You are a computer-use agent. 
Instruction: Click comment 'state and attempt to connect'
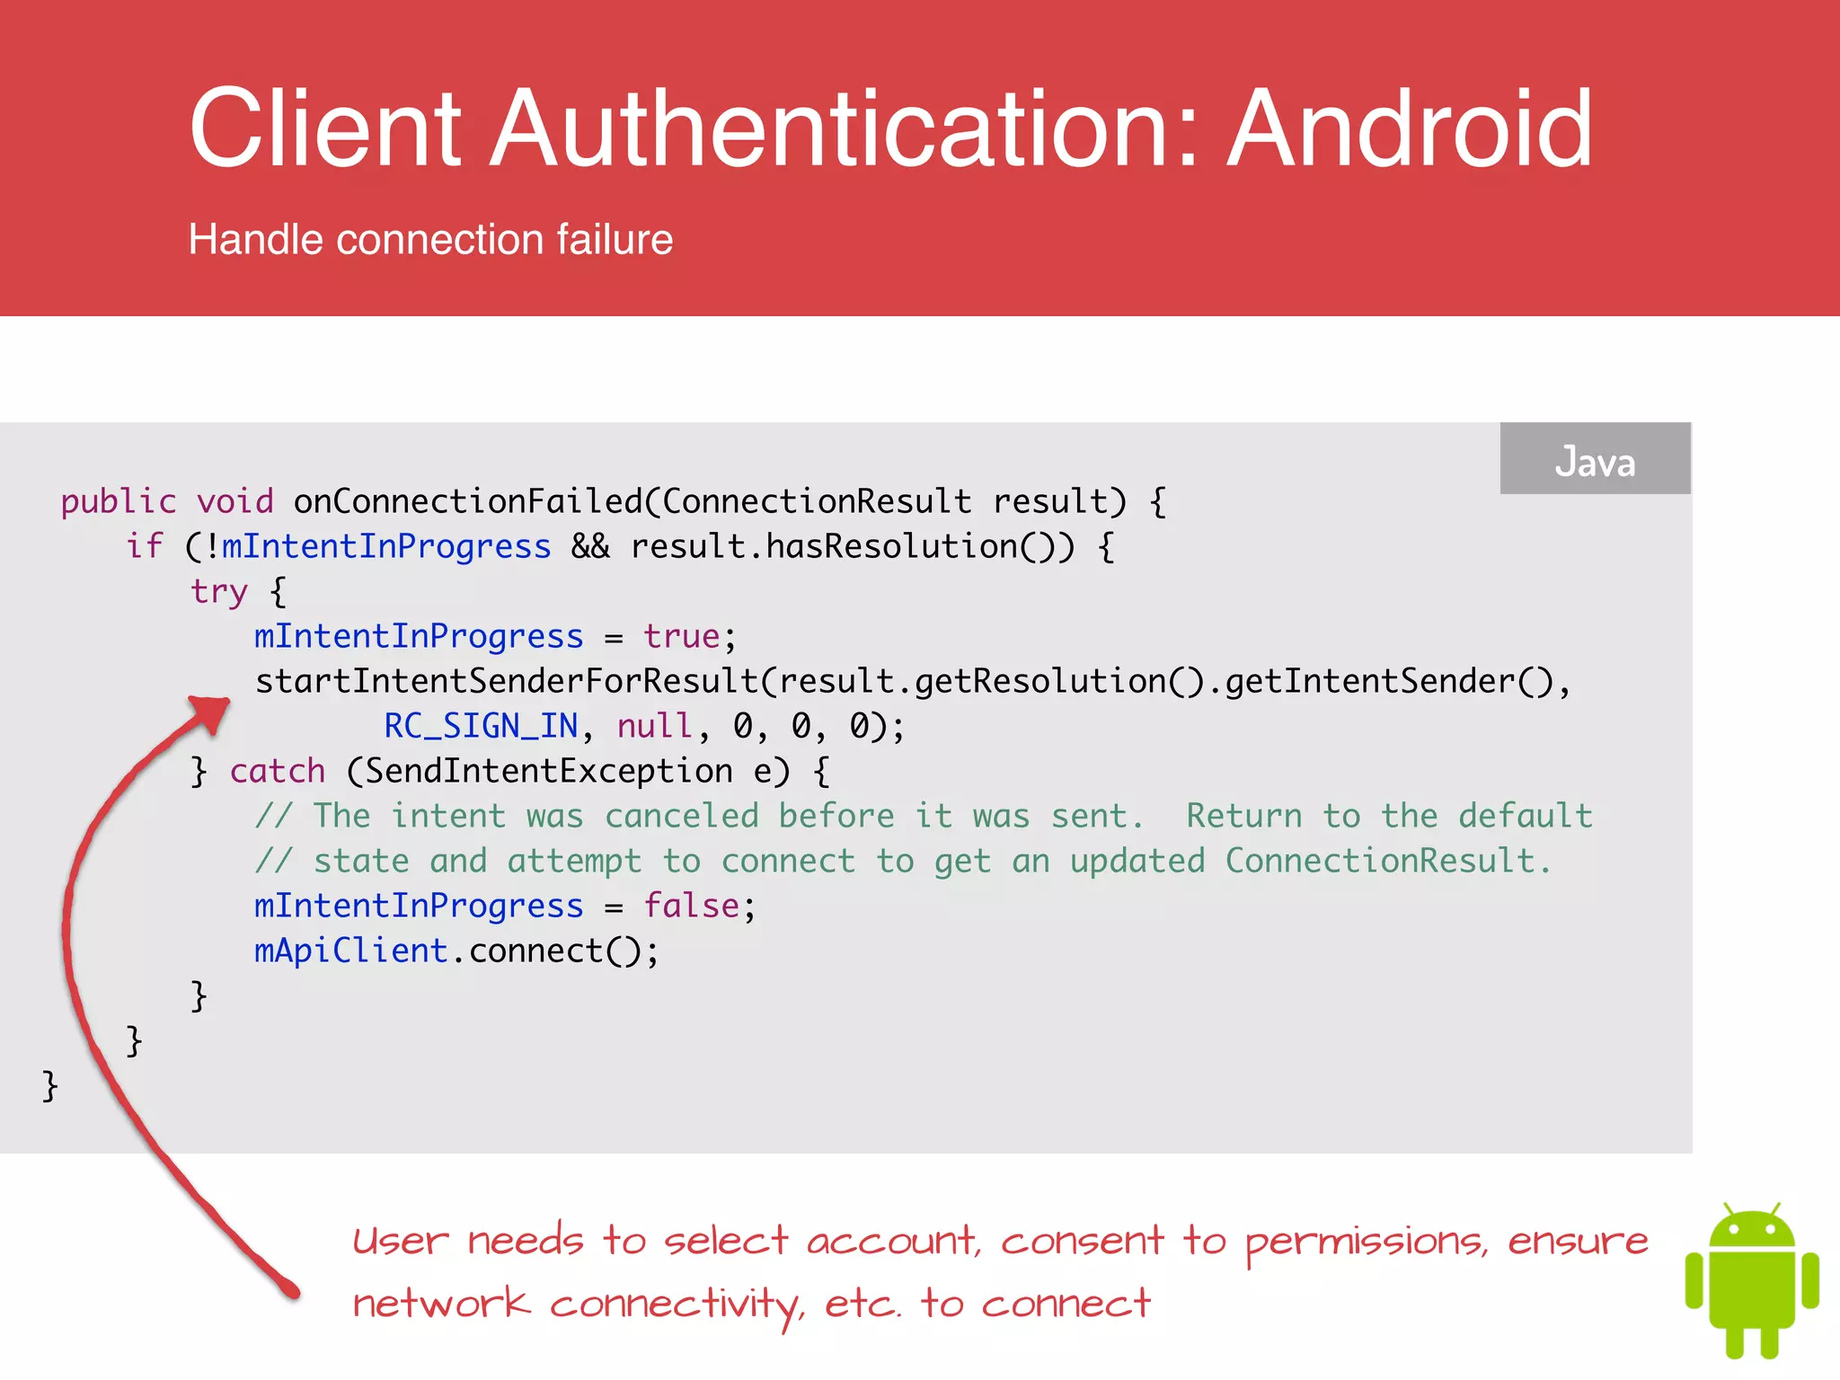[903, 861]
